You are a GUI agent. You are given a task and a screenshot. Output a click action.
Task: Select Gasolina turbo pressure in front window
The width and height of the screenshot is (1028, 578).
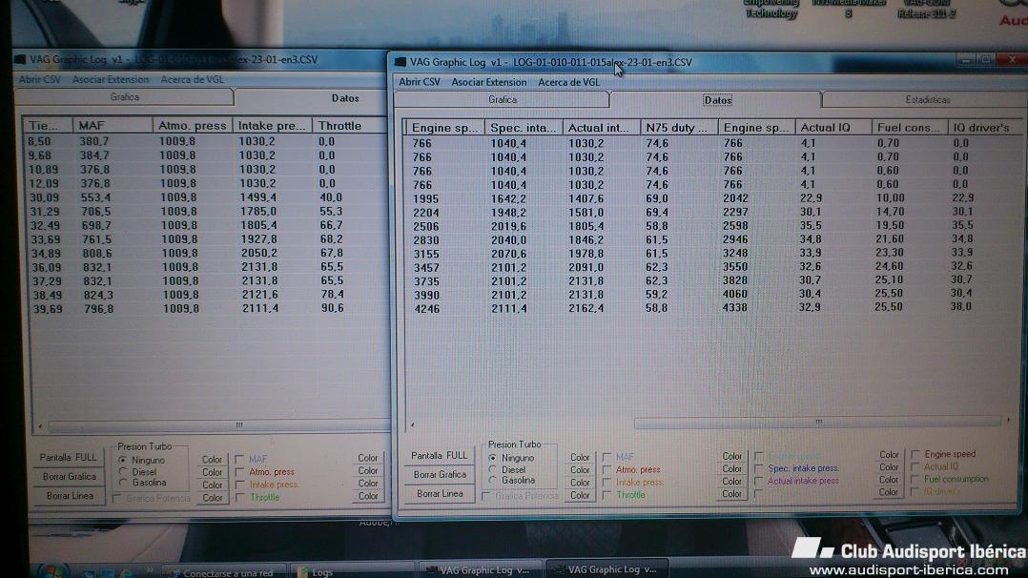(x=492, y=481)
